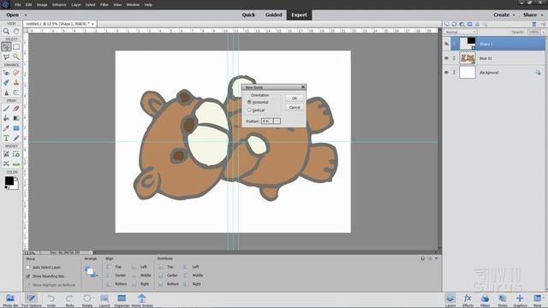548x308 pixels.
Task: Select the Clone Stamp tool
Action: point(16,83)
